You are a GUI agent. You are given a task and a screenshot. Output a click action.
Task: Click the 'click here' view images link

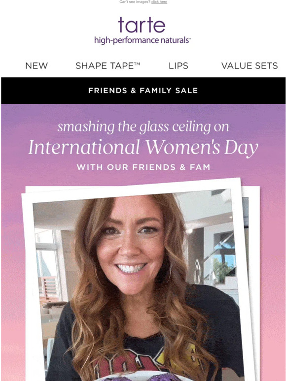point(159,2)
